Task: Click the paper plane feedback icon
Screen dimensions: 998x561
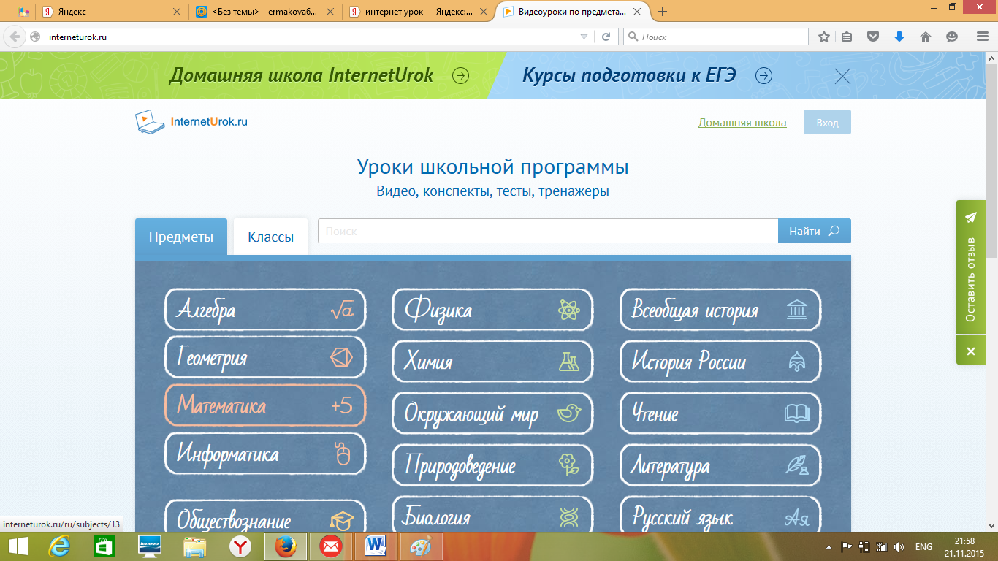Action: (970, 217)
